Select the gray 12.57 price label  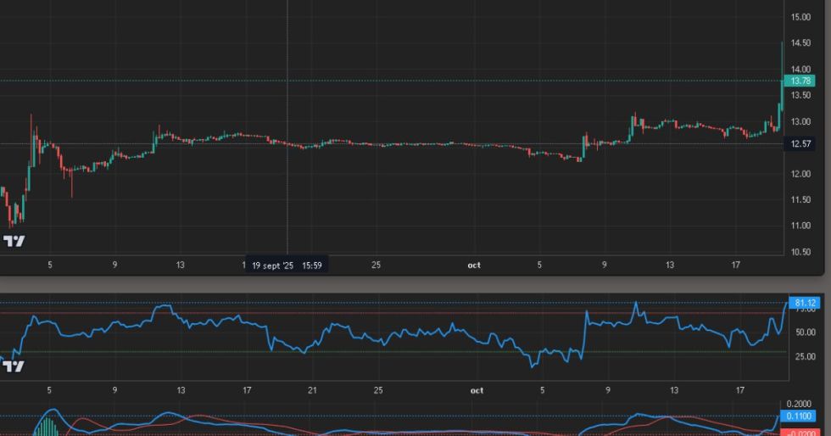[x=800, y=144]
